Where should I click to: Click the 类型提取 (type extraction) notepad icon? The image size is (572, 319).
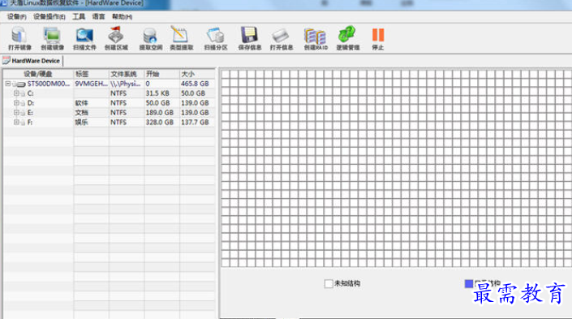(179, 34)
